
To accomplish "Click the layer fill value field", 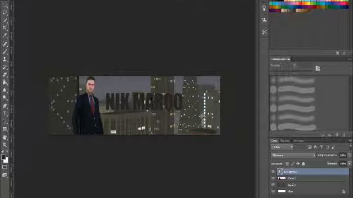I will point(343,164).
